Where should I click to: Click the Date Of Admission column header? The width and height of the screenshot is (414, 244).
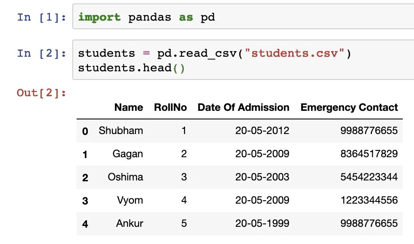243,107
